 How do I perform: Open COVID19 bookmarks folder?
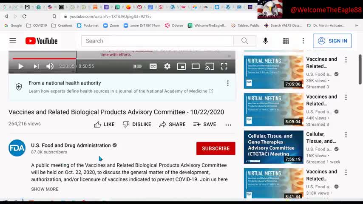pyautogui.click(x=37, y=25)
